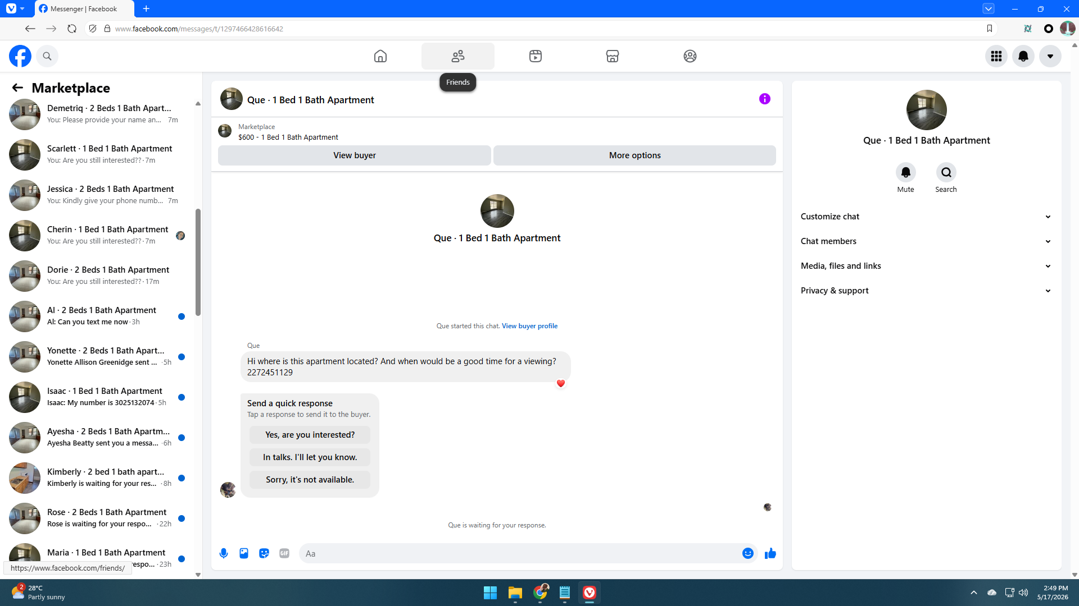Screen dimensions: 1079x606
Task: Open conversation information purple icon
Action: tap(765, 99)
